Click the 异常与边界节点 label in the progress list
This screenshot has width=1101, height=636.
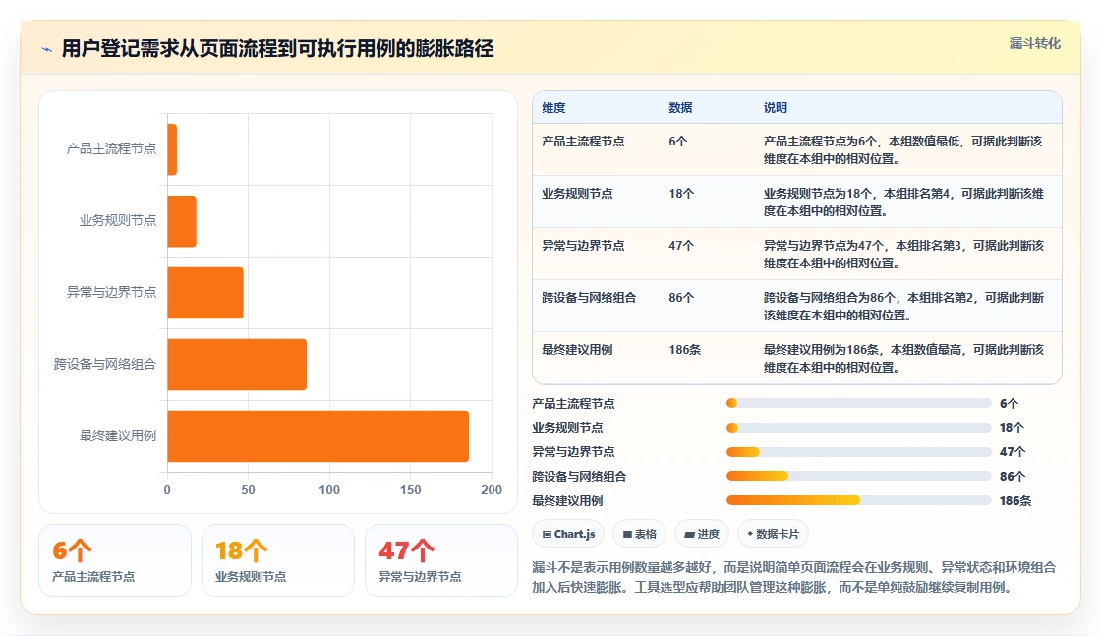pyautogui.click(x=573, y=452)
